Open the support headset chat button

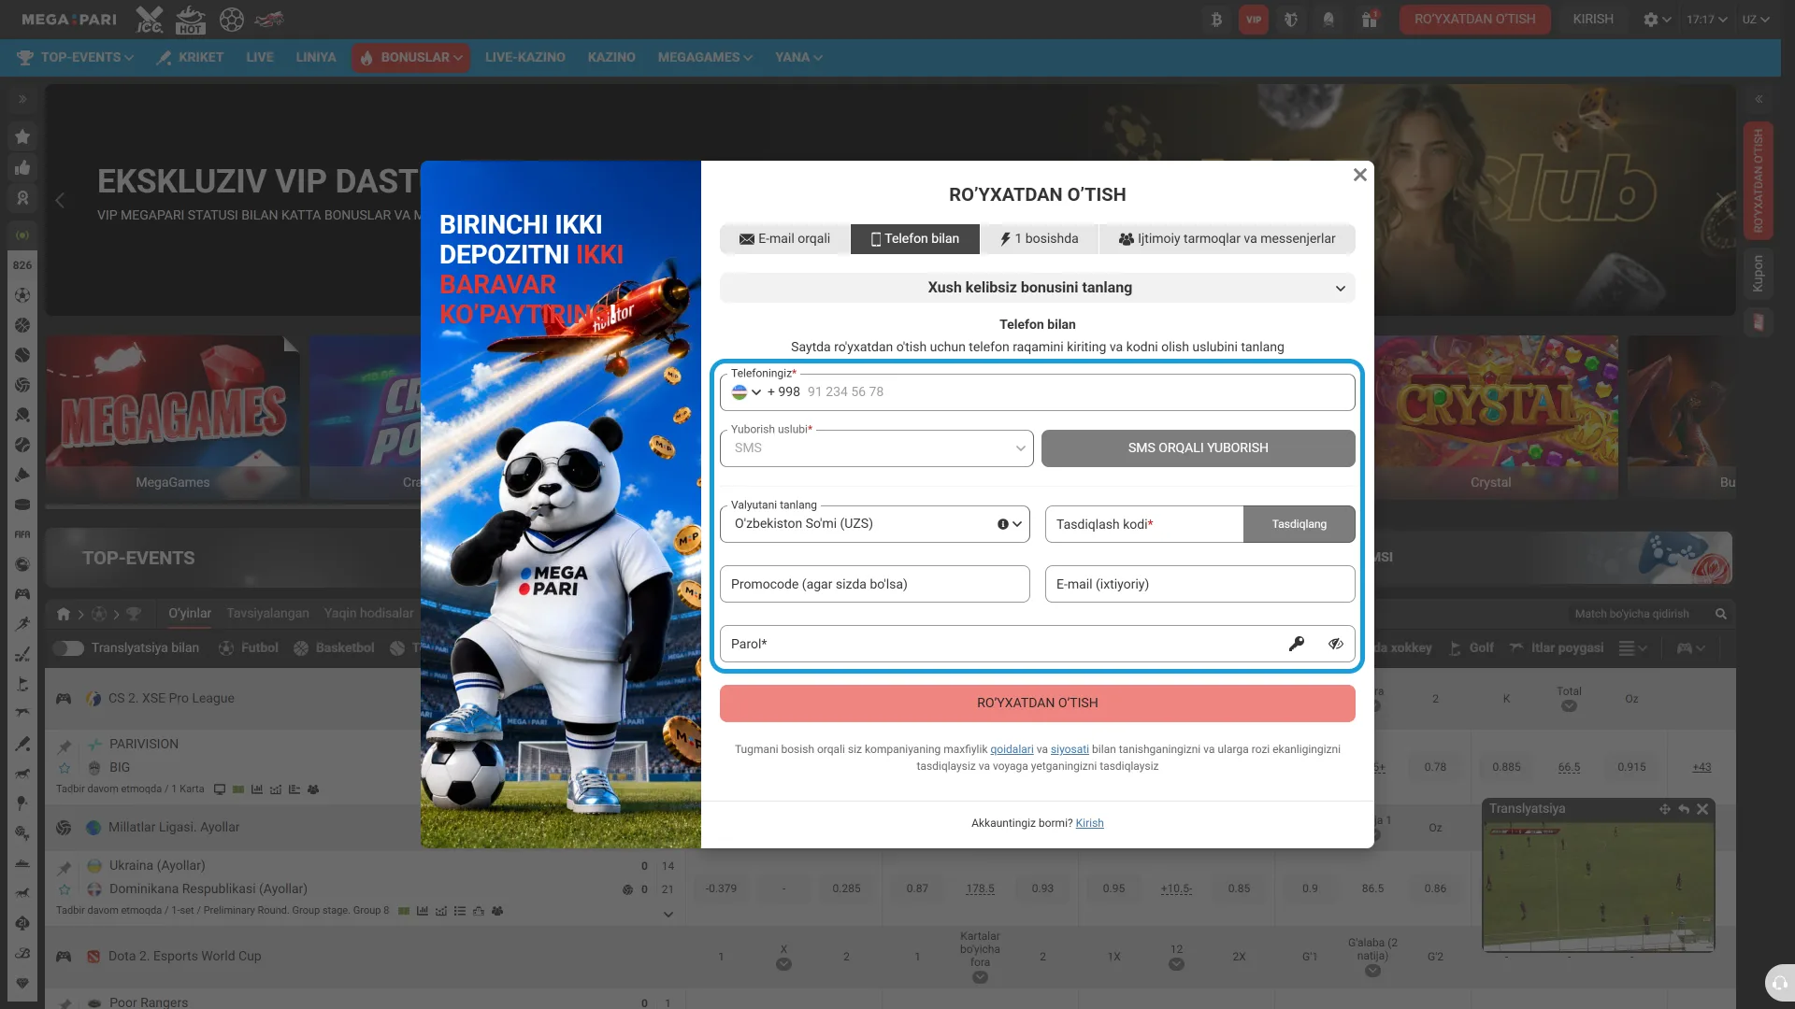tap(1780, 983)
